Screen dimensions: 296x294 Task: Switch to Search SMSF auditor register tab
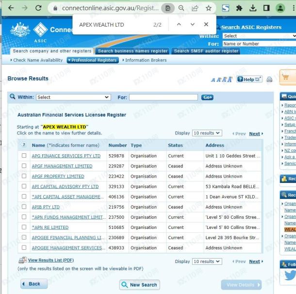[206, 51]
